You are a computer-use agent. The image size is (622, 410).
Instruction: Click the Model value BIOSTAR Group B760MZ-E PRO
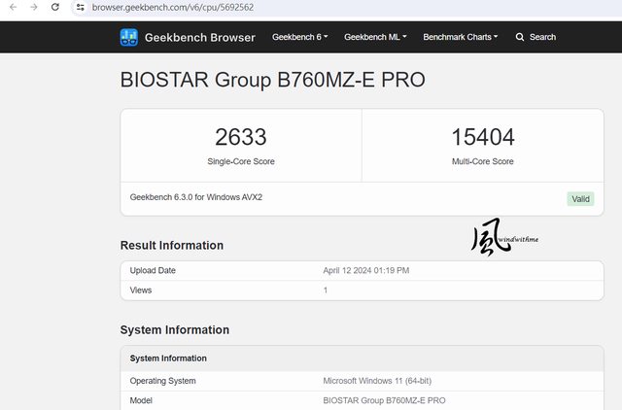384,400
